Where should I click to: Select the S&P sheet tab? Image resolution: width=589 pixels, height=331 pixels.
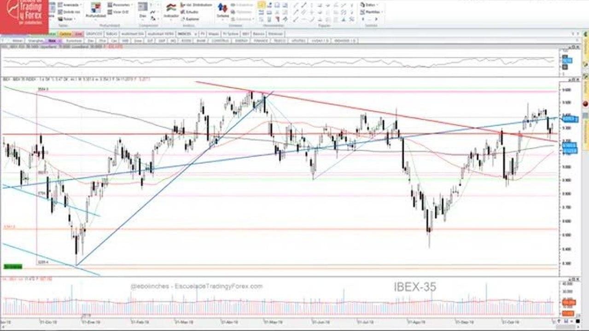coord(161,40)
